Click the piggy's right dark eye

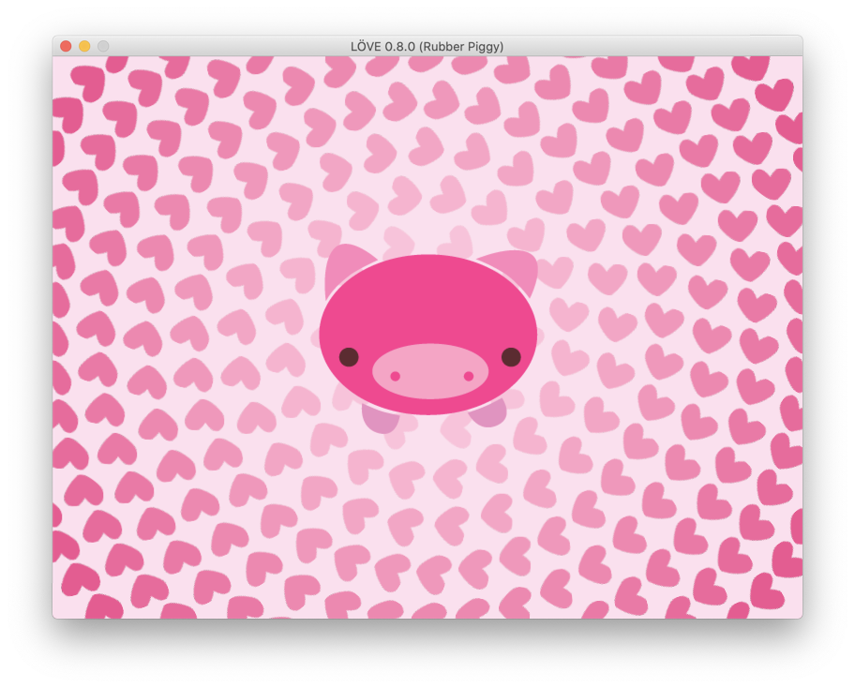click(511, 357)
